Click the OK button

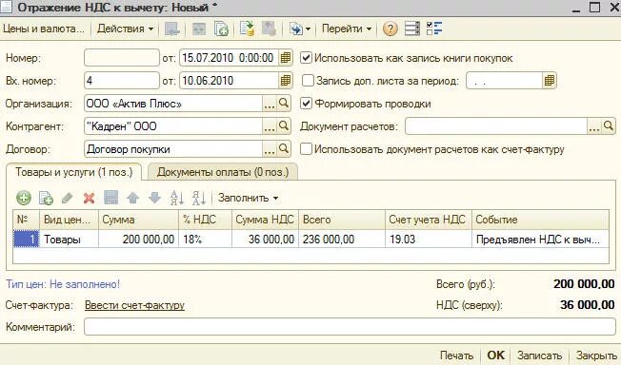(x=496, y=355)
